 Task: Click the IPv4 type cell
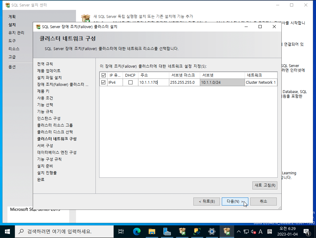click(x=115, y=82)
